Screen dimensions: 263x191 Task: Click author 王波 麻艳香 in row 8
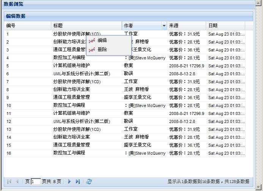(x=136, y=89)
